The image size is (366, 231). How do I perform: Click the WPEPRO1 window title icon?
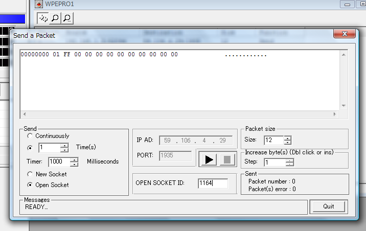(38, 4)
